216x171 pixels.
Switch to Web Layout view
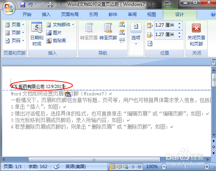pos(126,167)
